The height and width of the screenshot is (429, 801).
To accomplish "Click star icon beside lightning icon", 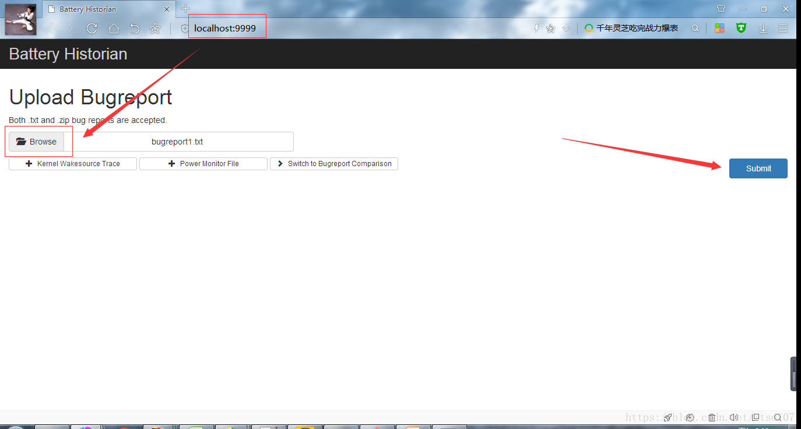I will coord(550,28).
